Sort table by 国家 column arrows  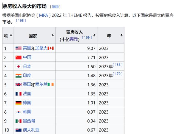(53, 35)
